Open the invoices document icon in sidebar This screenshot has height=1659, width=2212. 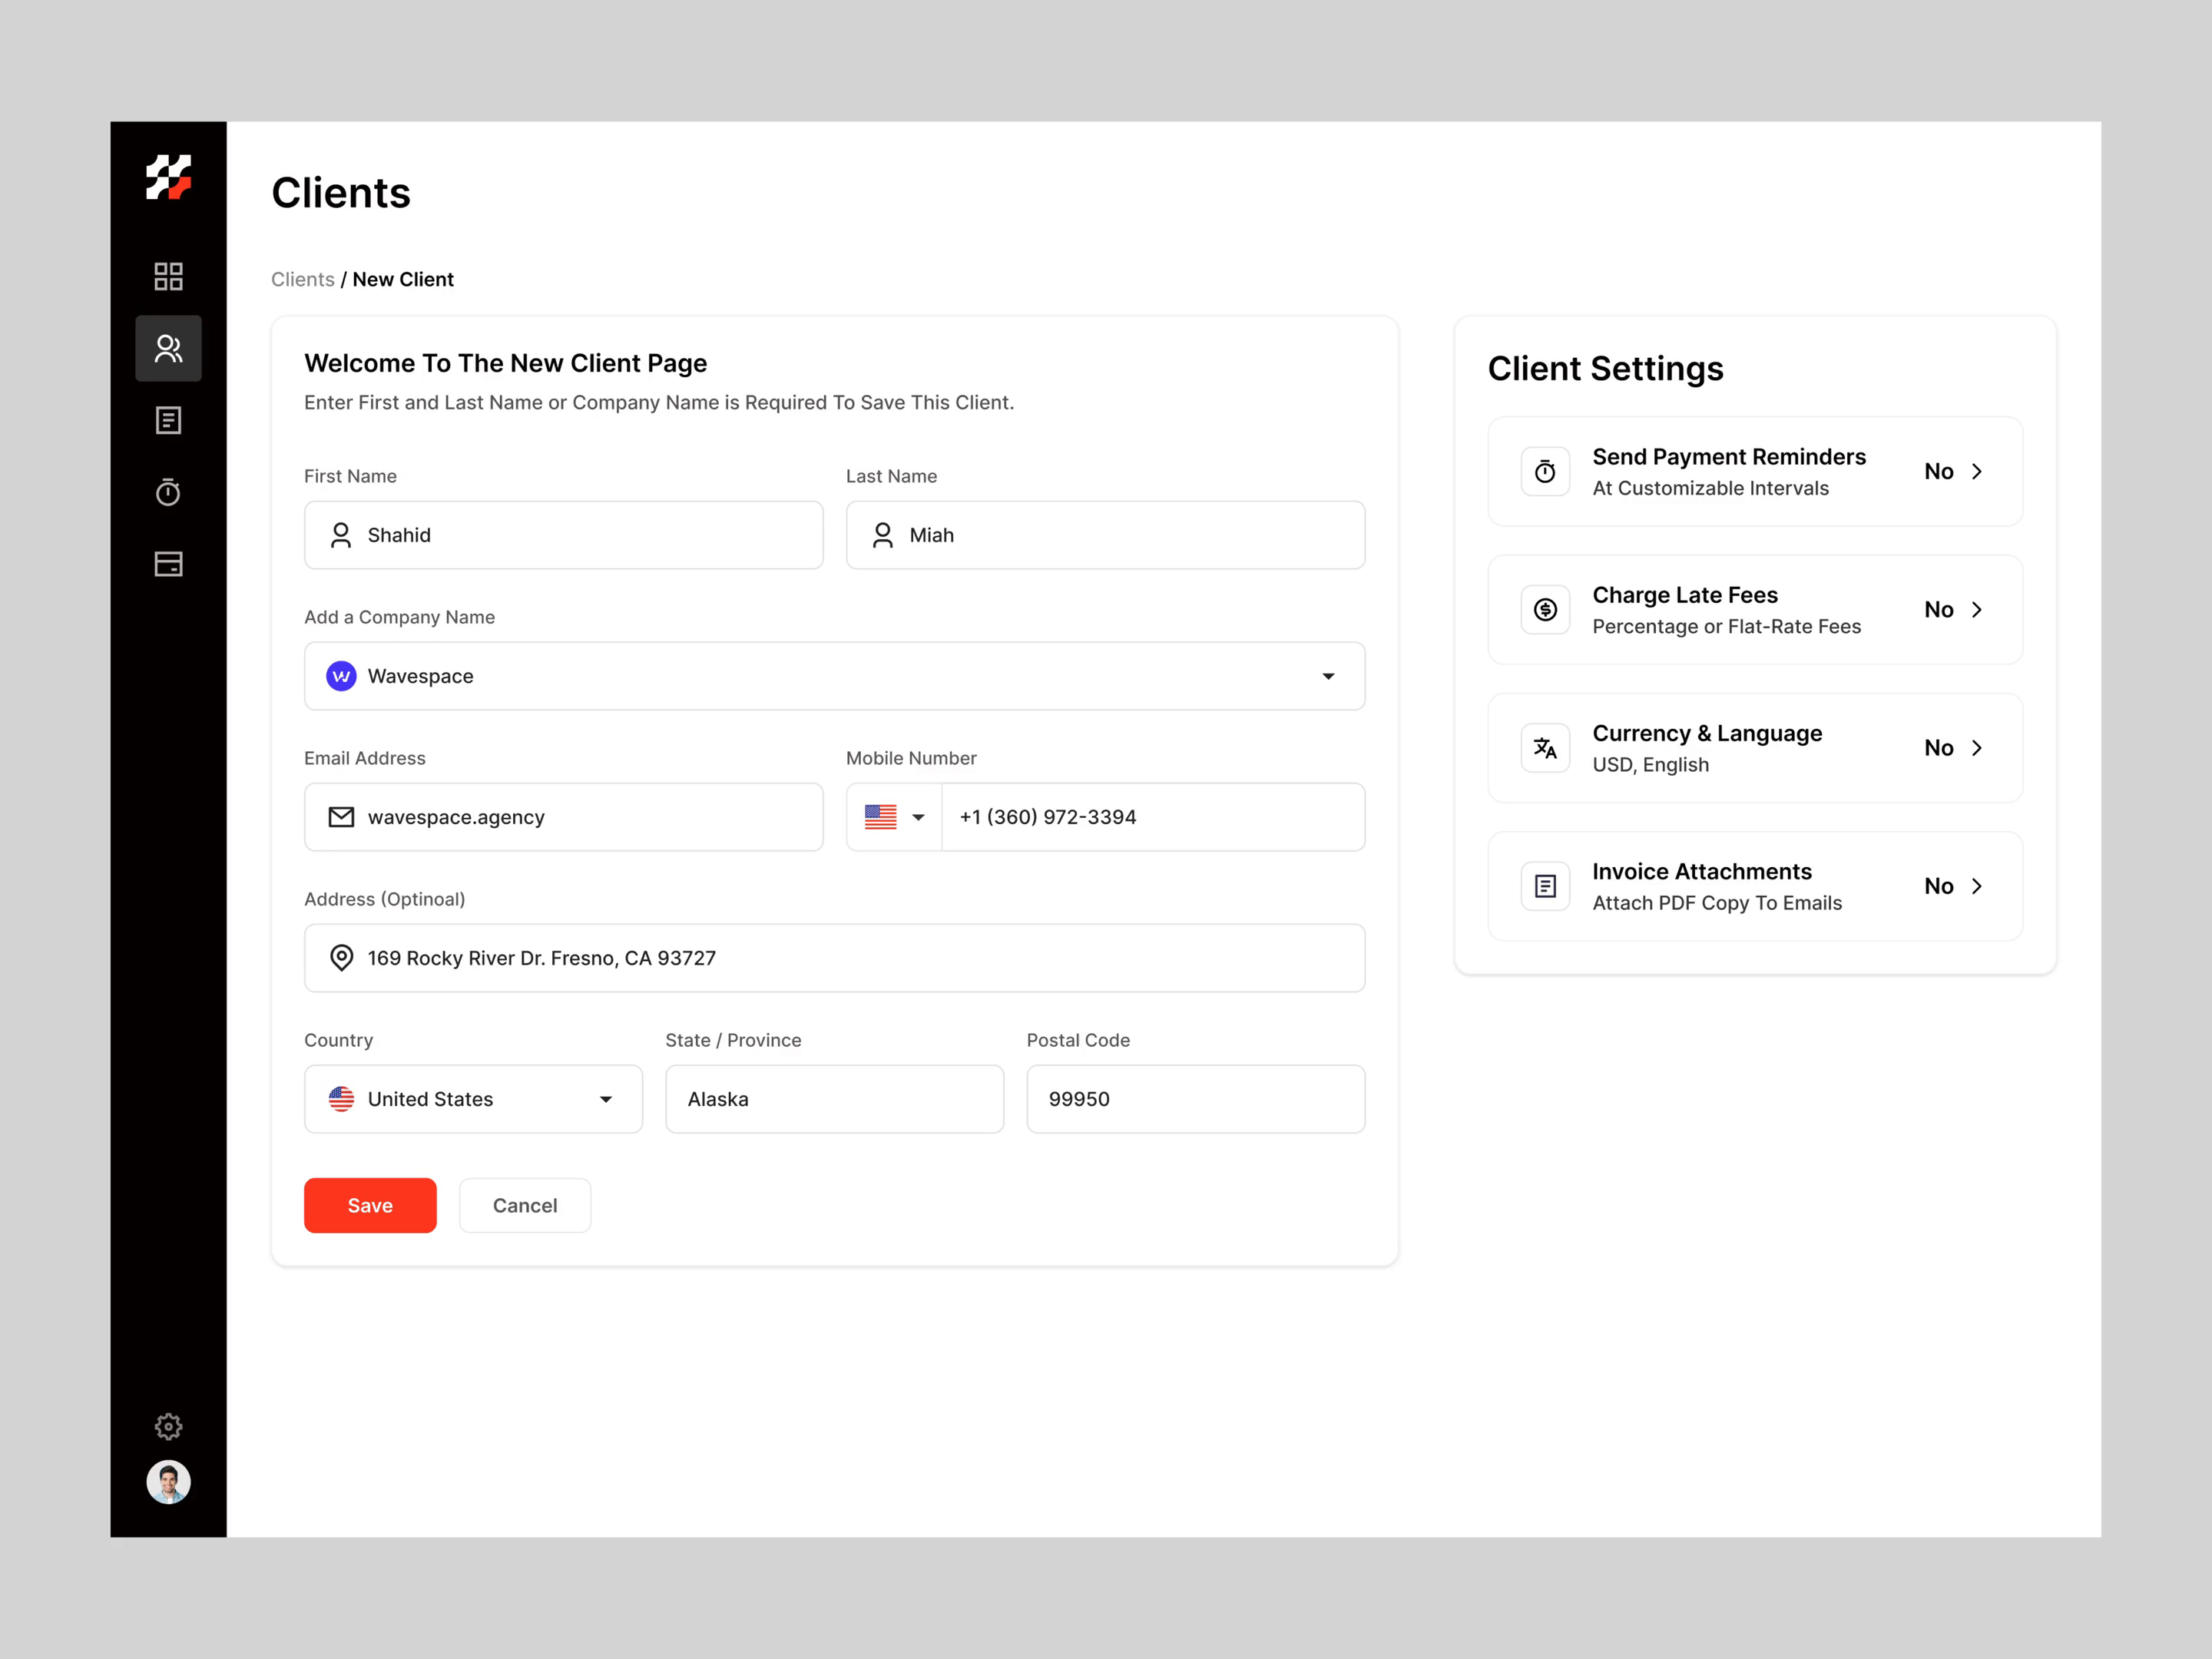168,420
